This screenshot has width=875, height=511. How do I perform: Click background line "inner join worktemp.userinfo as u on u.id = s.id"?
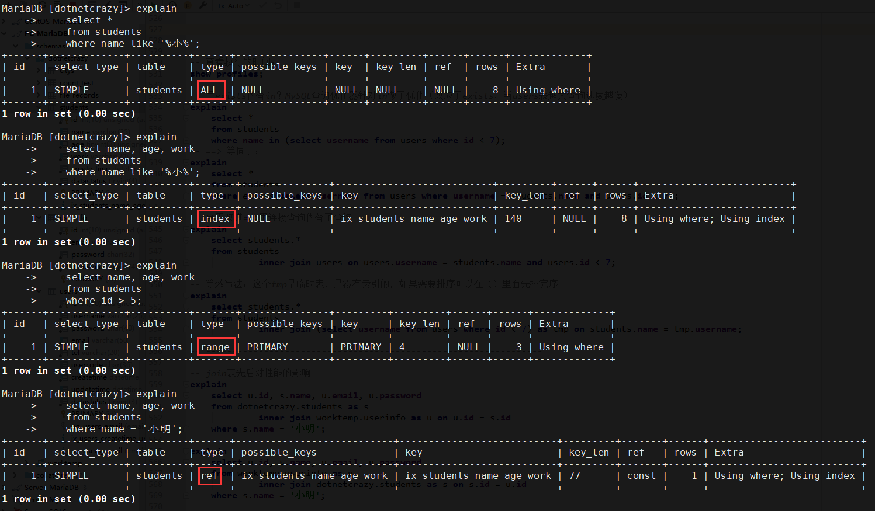[x=385, y=418]
